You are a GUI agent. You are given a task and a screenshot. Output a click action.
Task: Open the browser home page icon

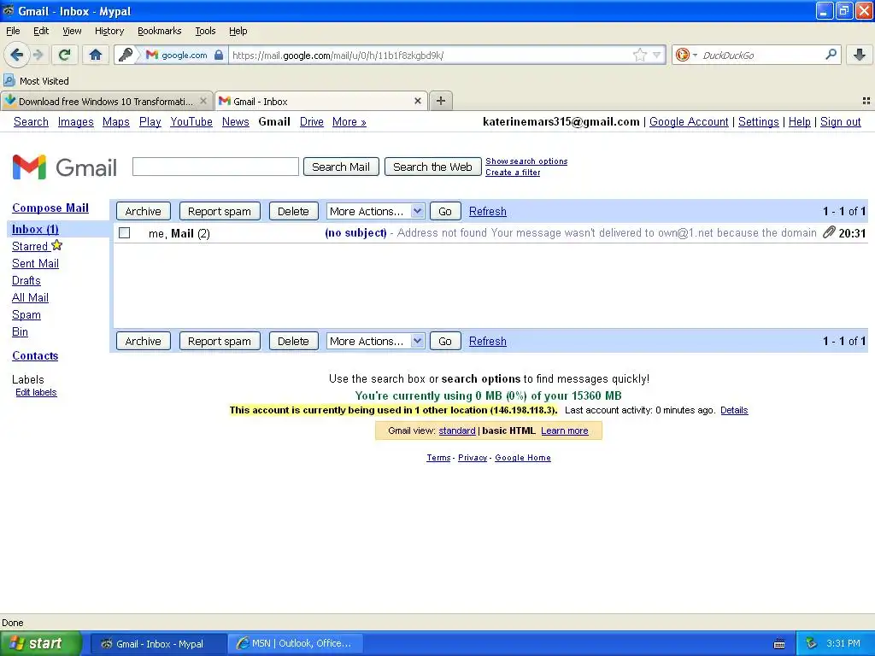pyautogui.click(x=96, y=55)
